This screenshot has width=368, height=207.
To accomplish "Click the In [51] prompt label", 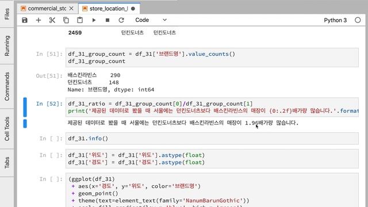I will click(49, 54).
